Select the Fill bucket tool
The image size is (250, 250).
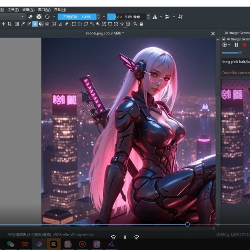click(41, 24)
